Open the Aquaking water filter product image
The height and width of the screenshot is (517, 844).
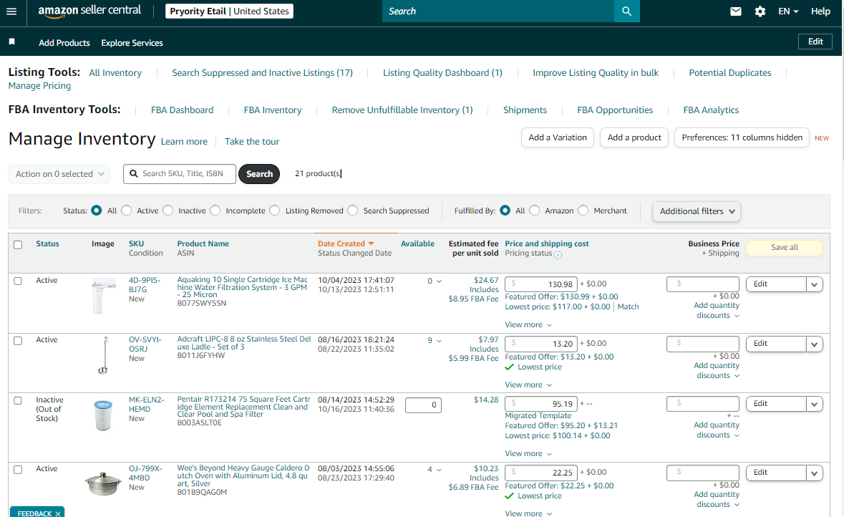pyautogui.click(x=103, y=295)
